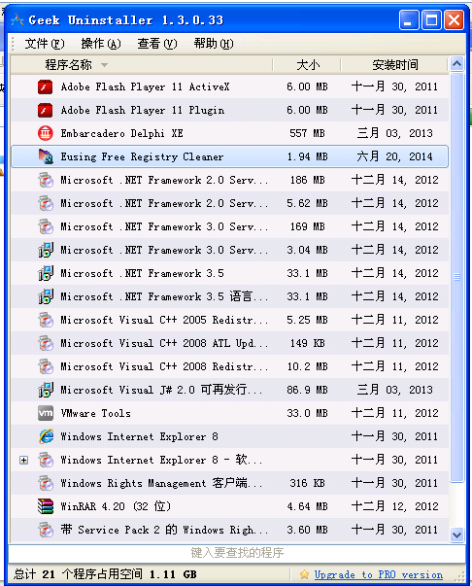This screenshot has height=586, width=472.
Task: Click the 键入要查找的程序 search field
Action: (x=237, y=553)
